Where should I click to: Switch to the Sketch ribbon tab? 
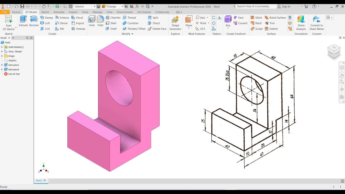(45, 12)
